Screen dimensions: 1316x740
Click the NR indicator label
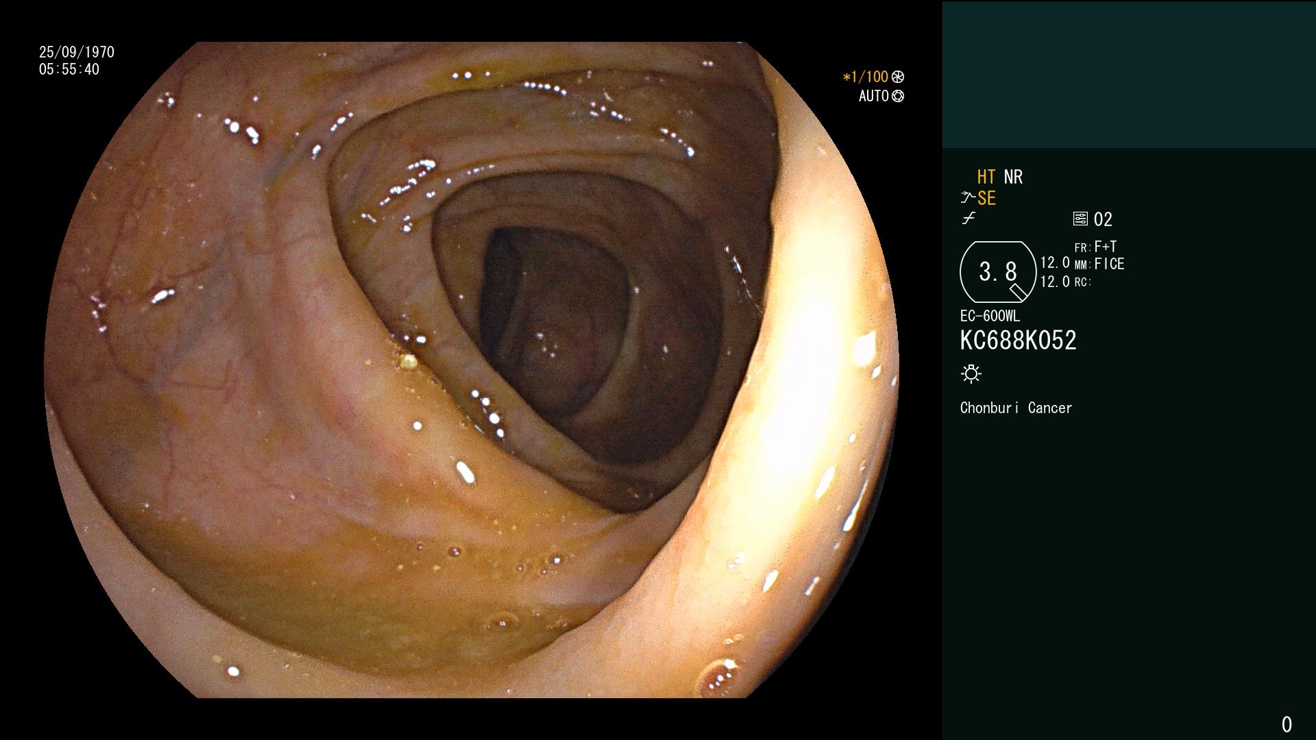(x=1013, y=177)
